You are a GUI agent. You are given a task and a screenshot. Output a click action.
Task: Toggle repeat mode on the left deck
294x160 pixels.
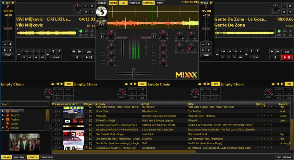coord(86,31)
